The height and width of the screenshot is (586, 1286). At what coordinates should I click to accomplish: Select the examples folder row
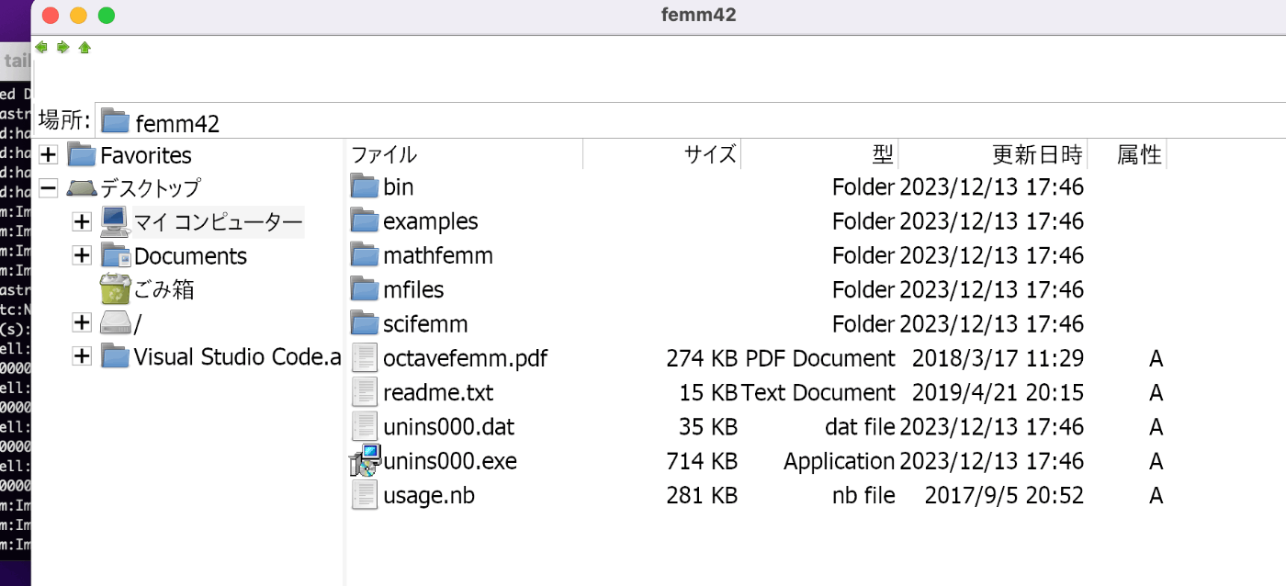click(x=430, y=221)
